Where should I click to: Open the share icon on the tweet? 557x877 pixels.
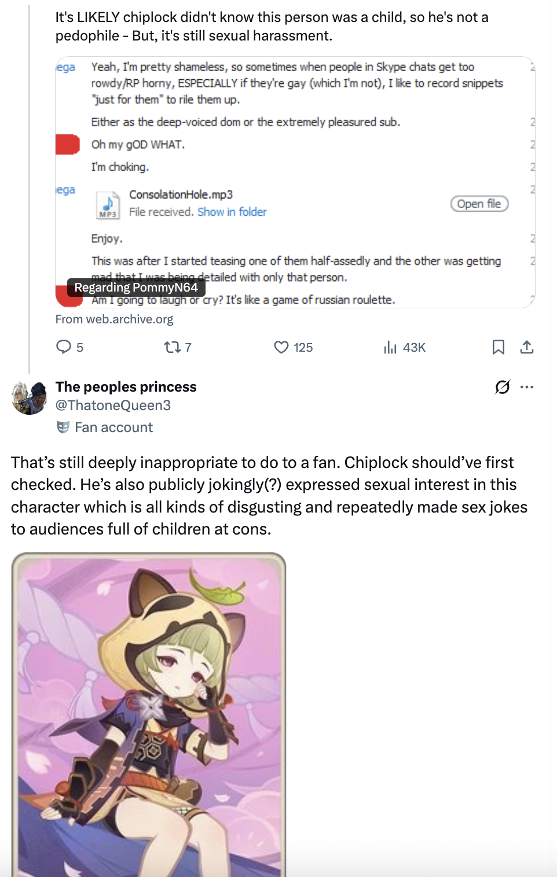[x=526, y=347]
